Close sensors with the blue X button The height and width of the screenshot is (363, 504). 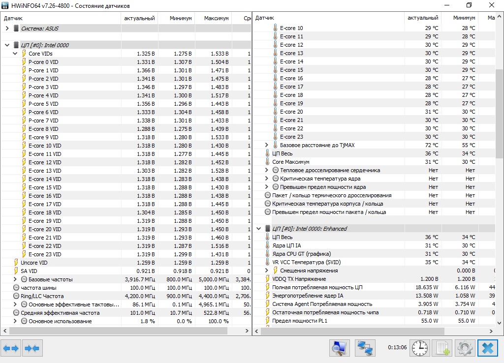coord(488,348)
